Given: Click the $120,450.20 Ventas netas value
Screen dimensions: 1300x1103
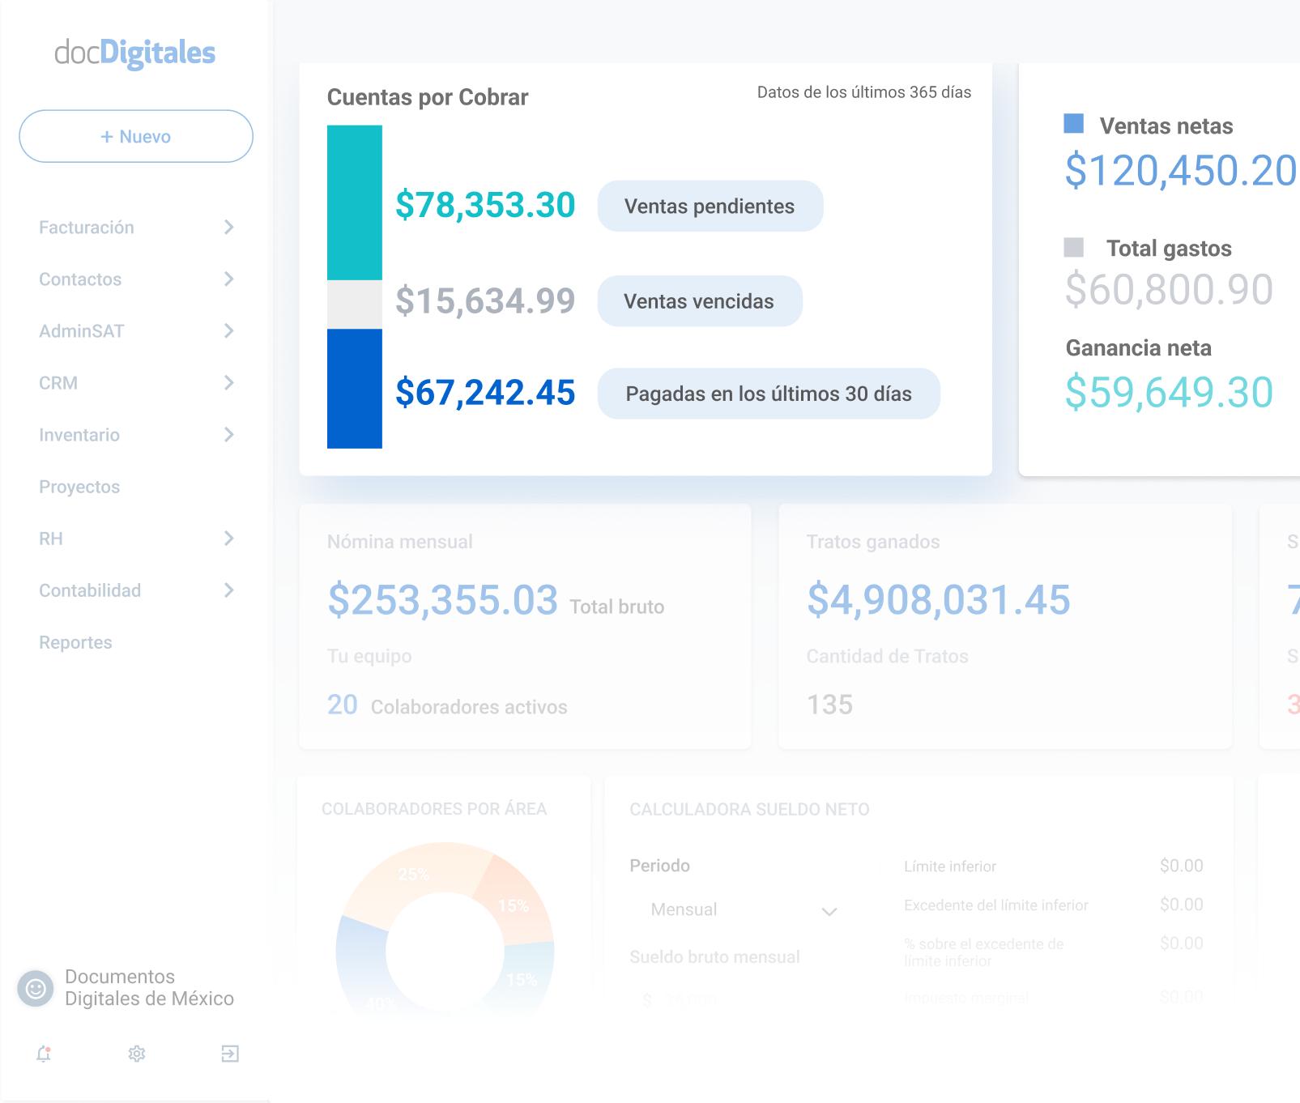Looking at the screenshot, I should pos(1182,170).
